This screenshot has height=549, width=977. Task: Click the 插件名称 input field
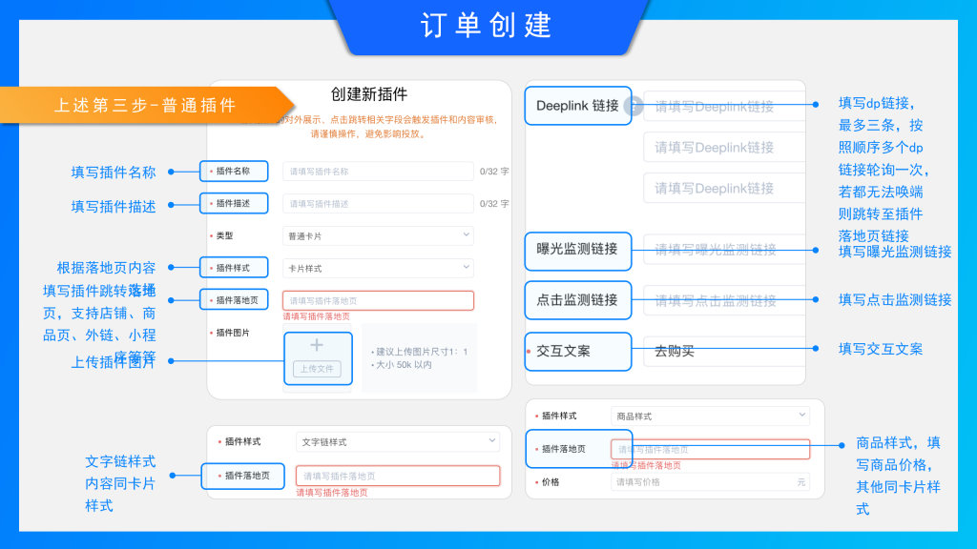[378, 172]
